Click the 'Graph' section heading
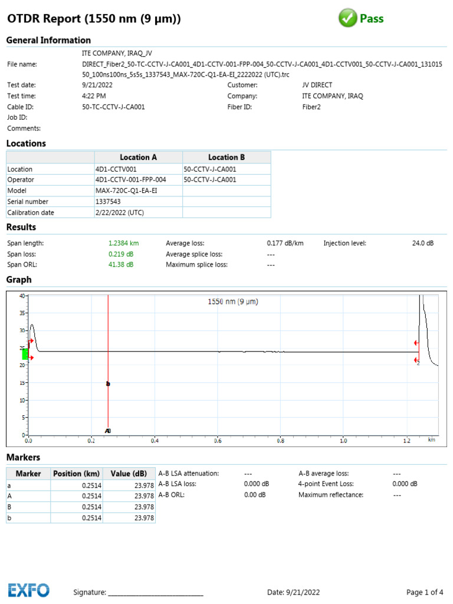 coord(19,280)
